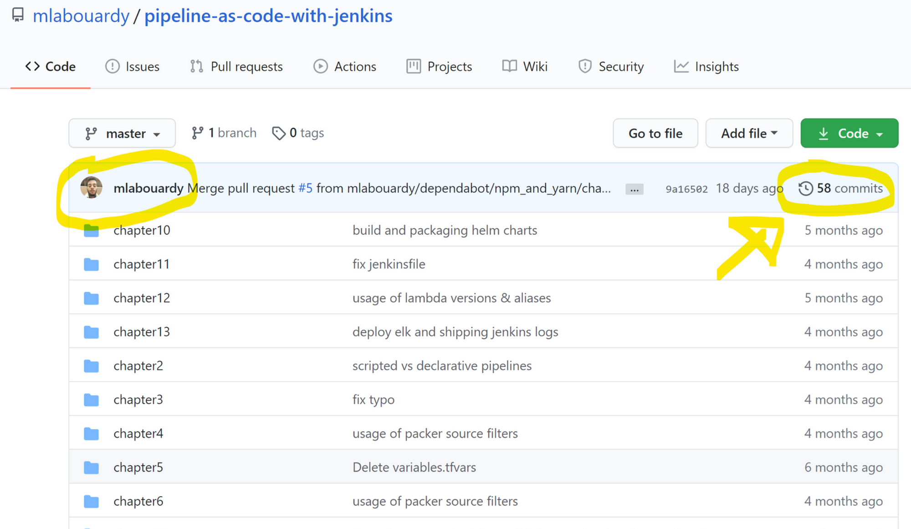Click the chapter2 folder icon
The height and width of the screenshot is (529, 911).
coord(92,366)
